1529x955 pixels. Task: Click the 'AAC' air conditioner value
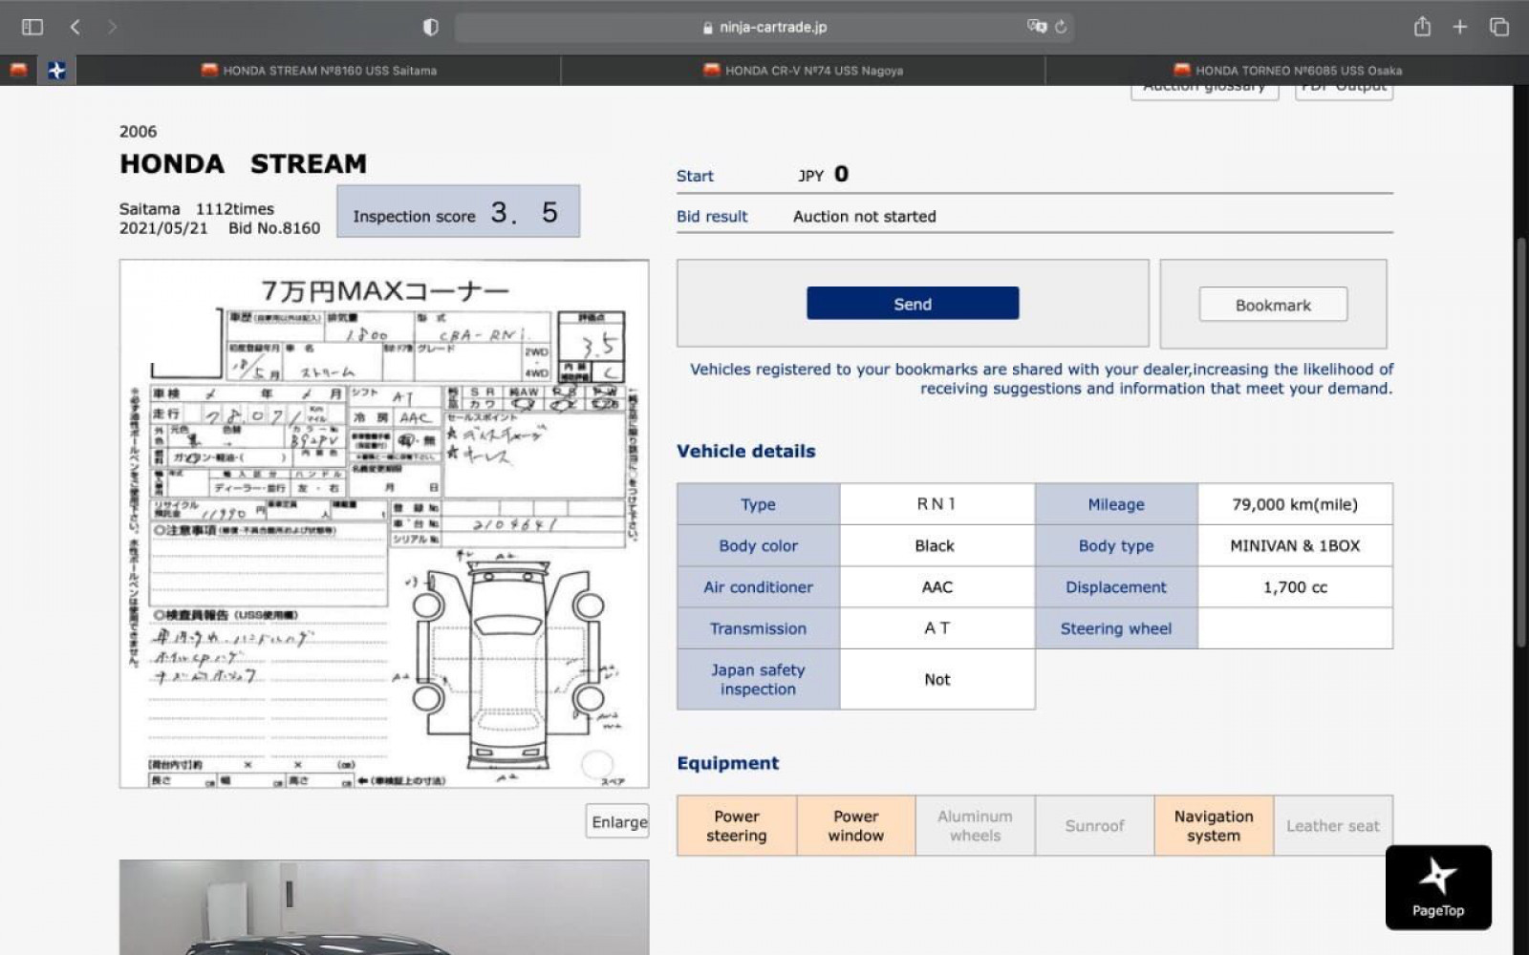(x=937, y=586)
